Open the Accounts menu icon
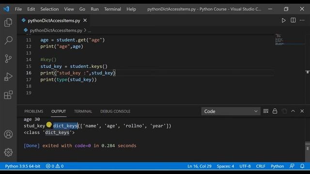The image size is (310, 174). coord(8,134)
